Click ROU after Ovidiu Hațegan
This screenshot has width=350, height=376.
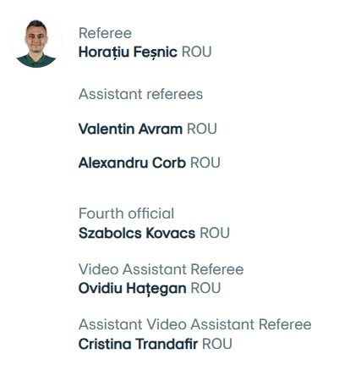(205, 288)
